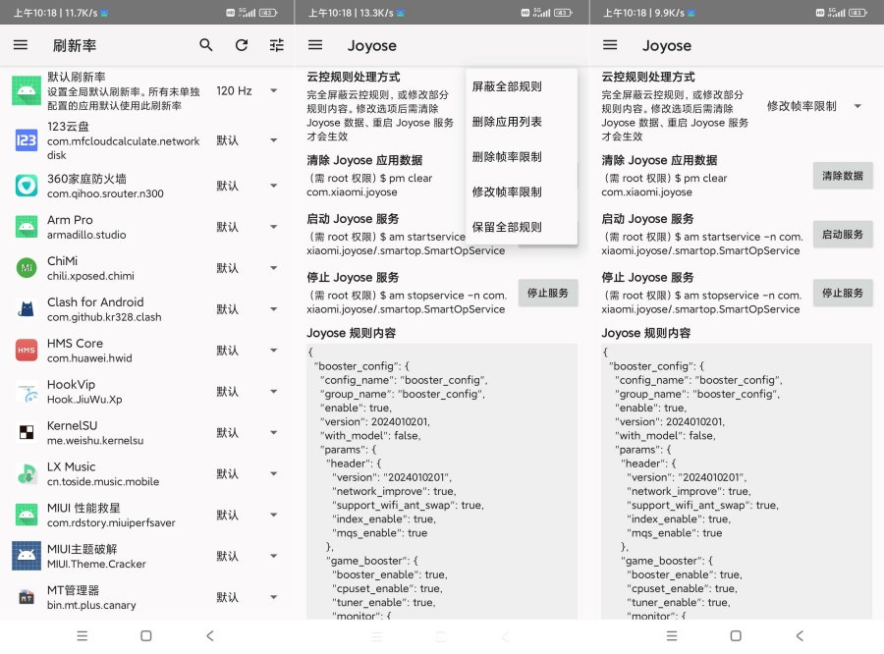Viewport: 884px width, 654px height.
Task: Click the 360家庭防火墙 app icon
Action: (27, 186)
